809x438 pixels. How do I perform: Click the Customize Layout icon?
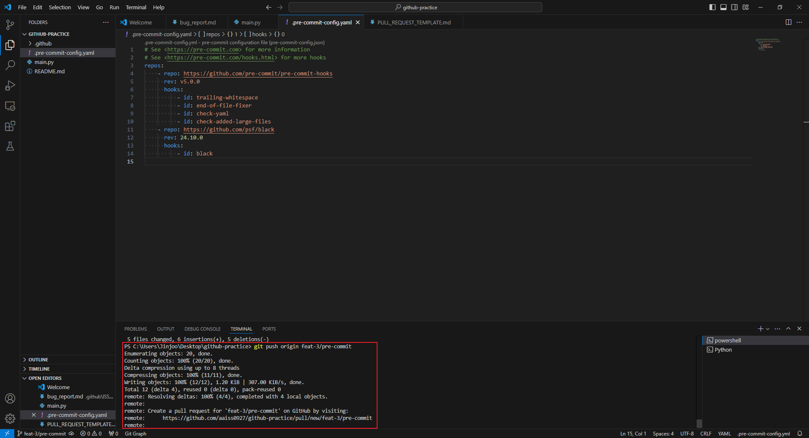point(746,7)
